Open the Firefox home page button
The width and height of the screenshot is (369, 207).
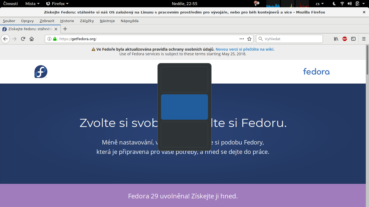coord(32,39)
